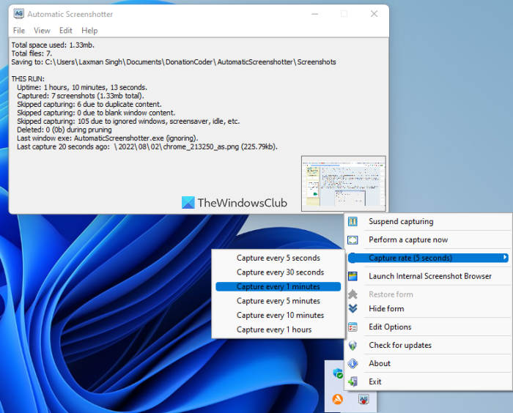Screen dimensions: 513x413
Task: Expand the Capture rate (5 seconds) submenu
Action: click(429, 258)
